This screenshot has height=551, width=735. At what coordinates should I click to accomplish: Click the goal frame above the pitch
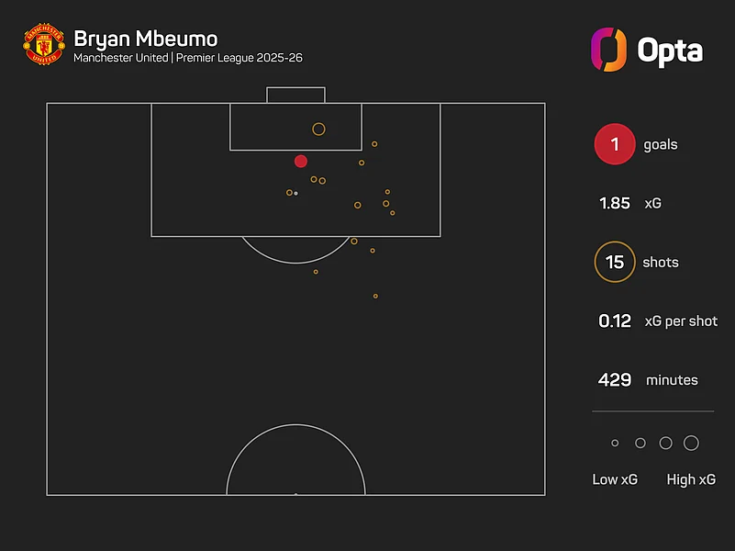tap(295, 95)
